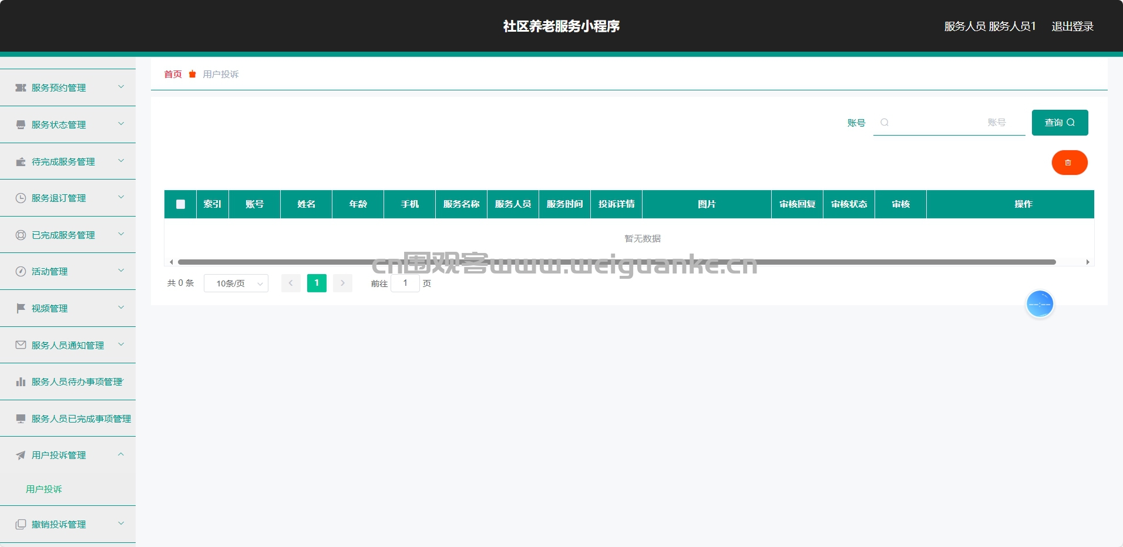
Task: Click the 姓名 column header
Action: 307,204
